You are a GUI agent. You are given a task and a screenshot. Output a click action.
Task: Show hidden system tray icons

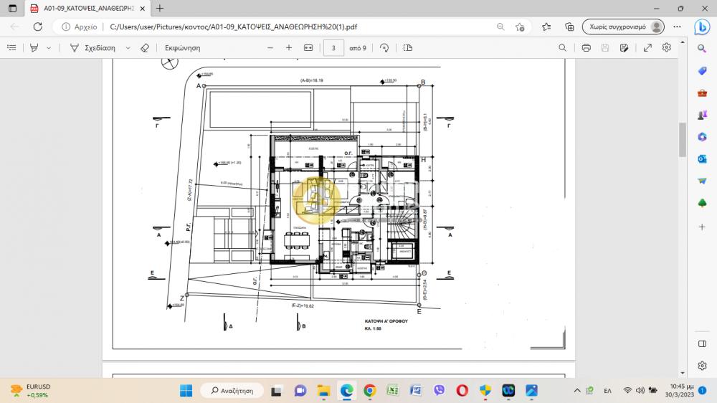click(x=578, y=390)
